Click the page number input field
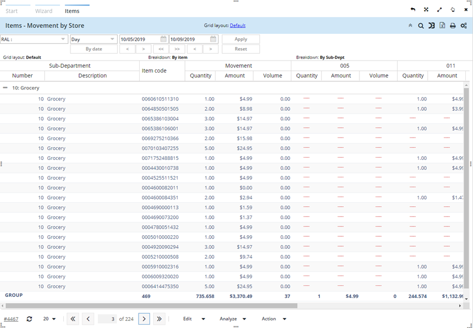Image resolution: width=473 pixels, height=328 pixels. pos(107,319)
